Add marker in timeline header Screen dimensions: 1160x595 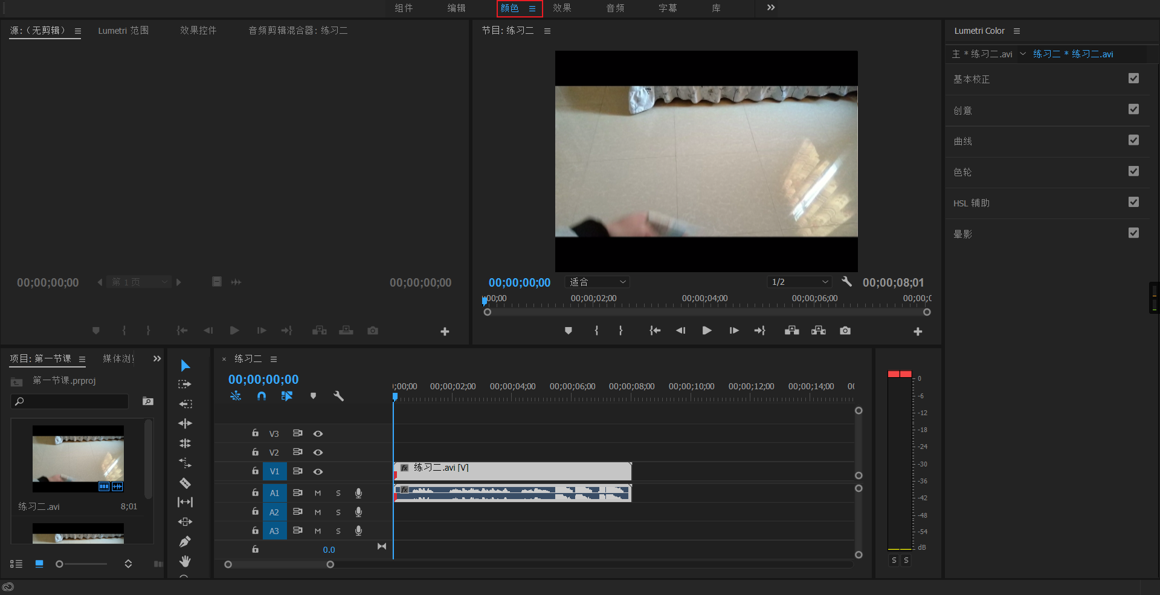[313, 396]
